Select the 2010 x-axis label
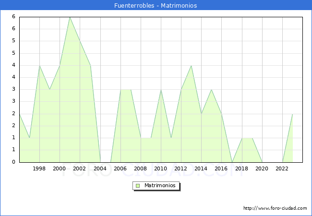 tap(161, 168)
